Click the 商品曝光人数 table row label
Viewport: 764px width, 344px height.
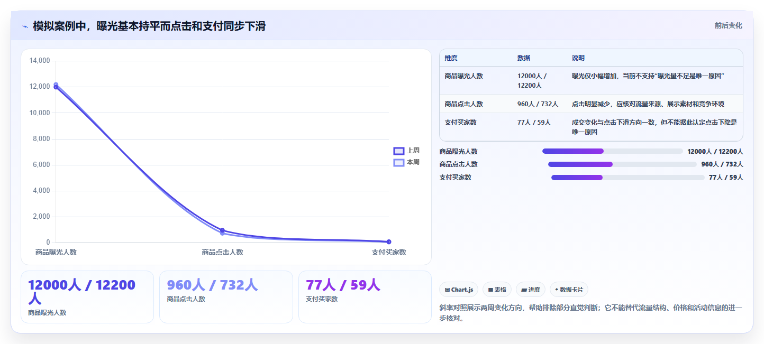tap(464, 76)
